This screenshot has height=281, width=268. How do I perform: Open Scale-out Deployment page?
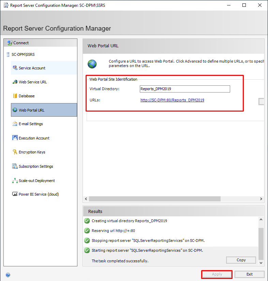click(44, 180)
